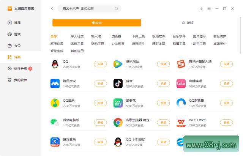Switch to the 游戏 tab at top
Viewport: 243px width, 156px height.
point(188,23)
